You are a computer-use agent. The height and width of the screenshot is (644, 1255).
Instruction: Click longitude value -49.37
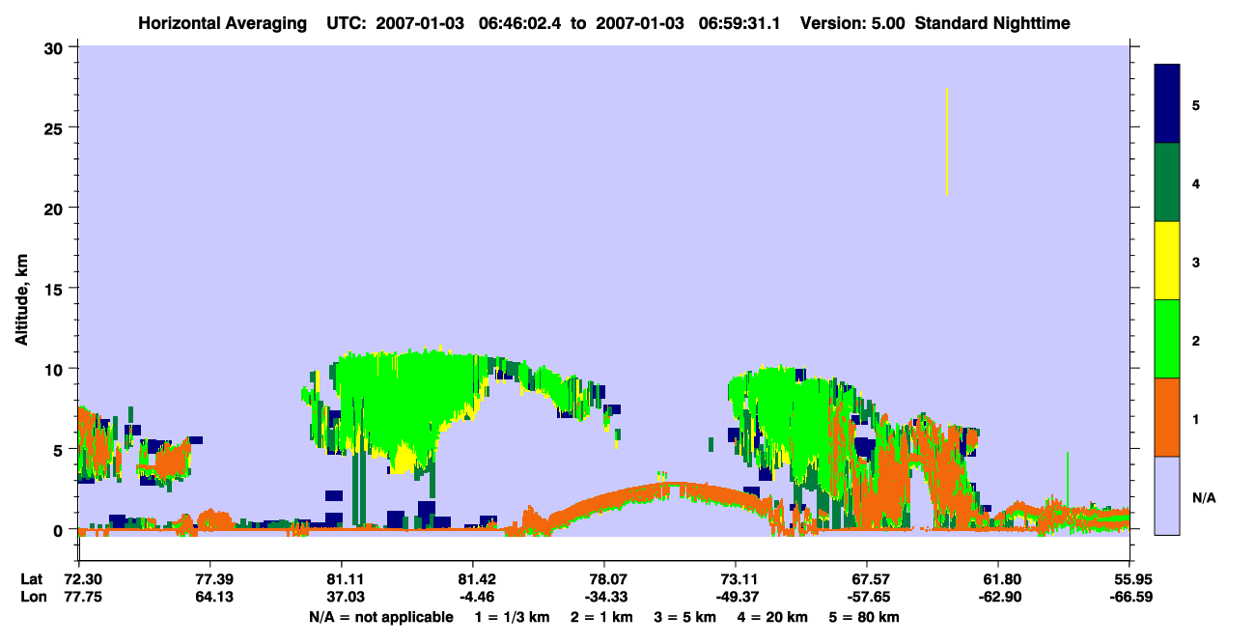(x=736, y=597)
